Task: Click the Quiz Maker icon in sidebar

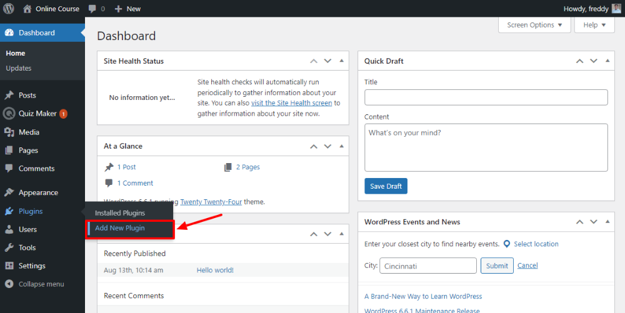Action: point(9,114)
